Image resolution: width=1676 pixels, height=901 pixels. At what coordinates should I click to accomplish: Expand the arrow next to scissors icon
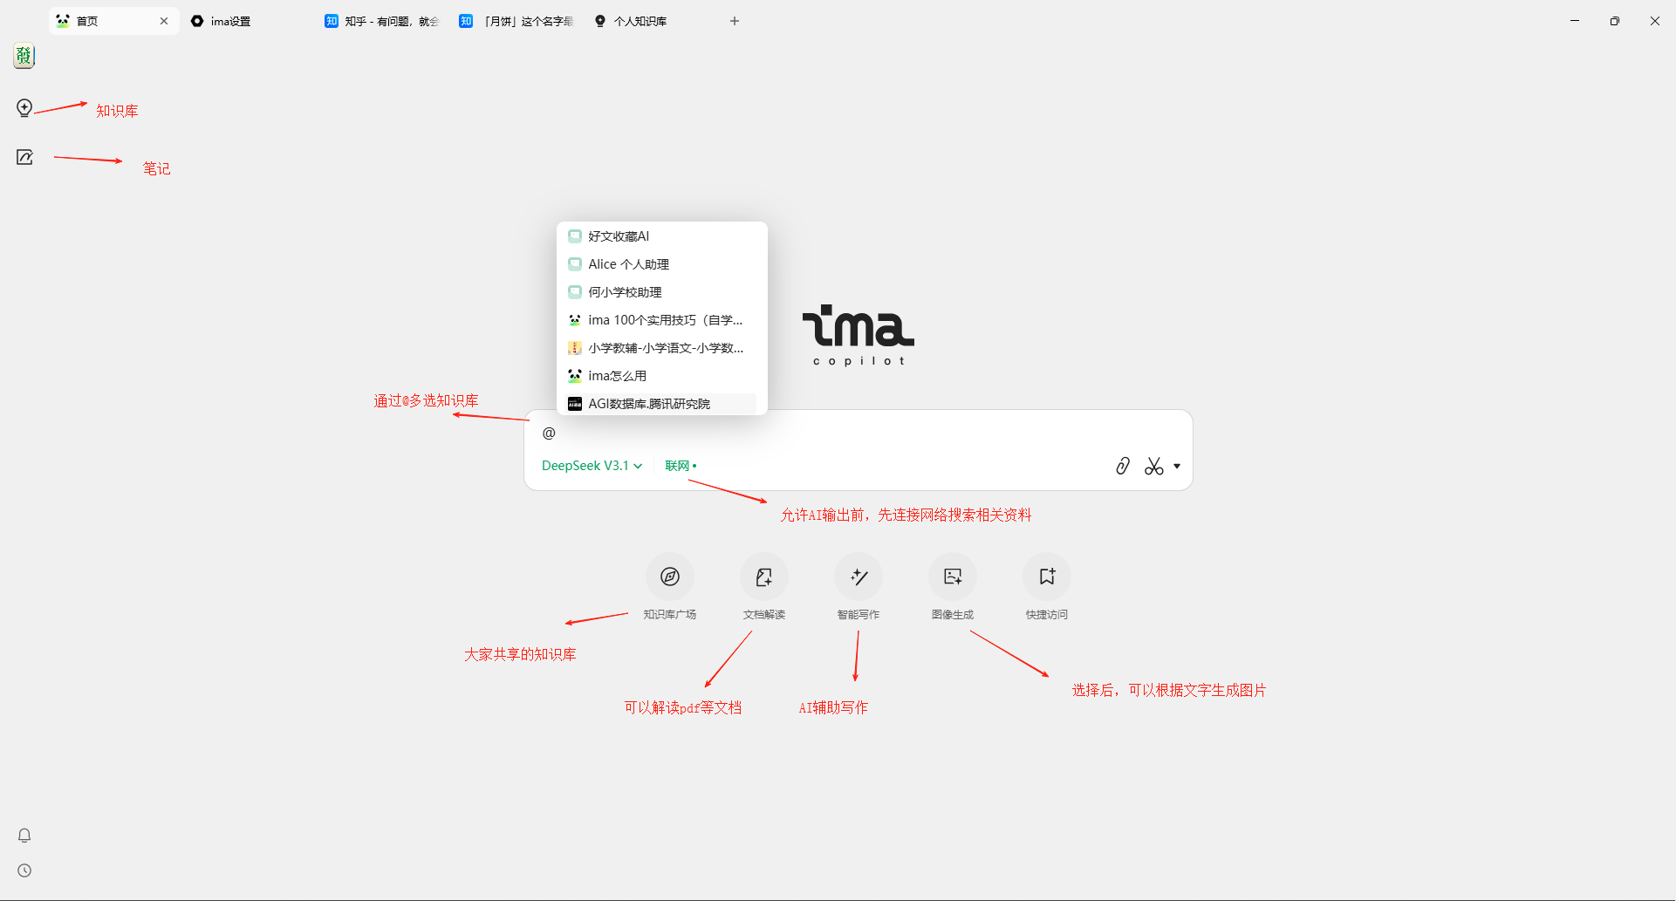tap(1177, 467)
